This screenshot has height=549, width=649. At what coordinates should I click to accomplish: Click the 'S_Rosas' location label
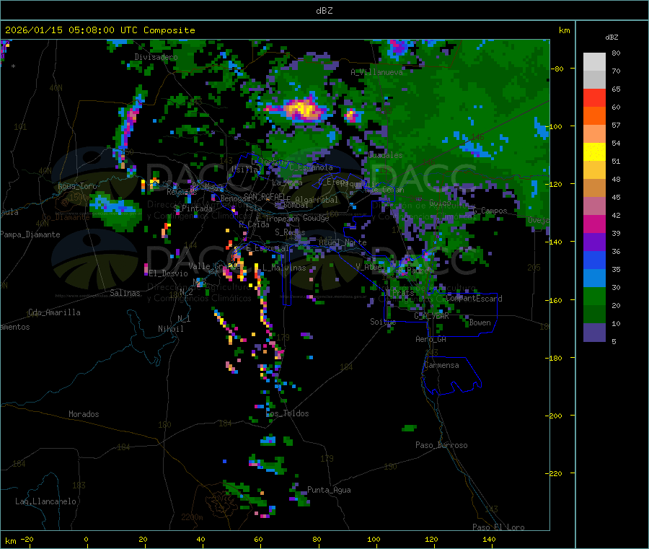click(x=290, y=232)
